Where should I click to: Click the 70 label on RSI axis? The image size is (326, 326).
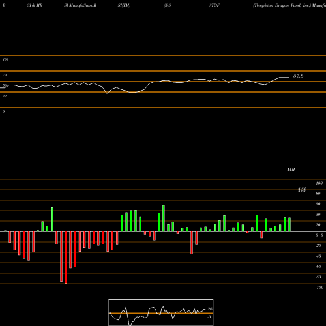click(5, 75)
